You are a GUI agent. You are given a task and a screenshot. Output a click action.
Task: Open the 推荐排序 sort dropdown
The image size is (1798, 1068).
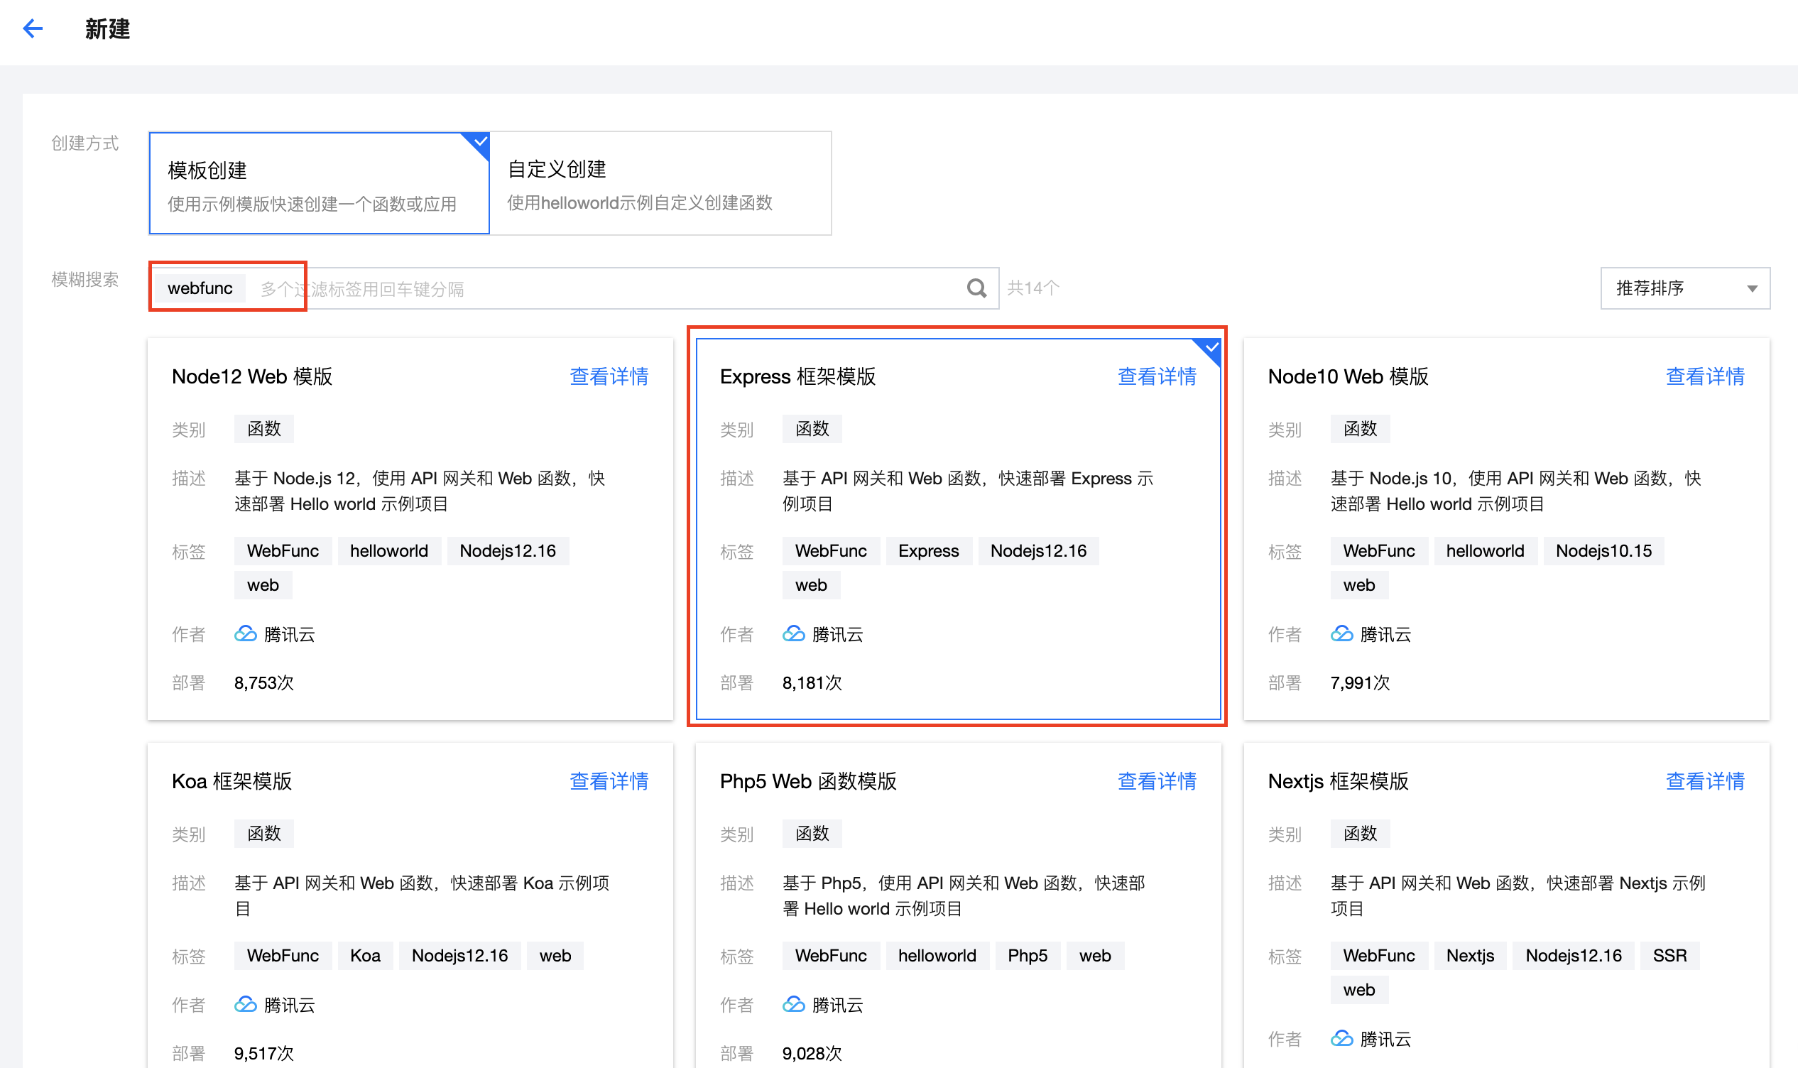(x=1685, y=288)
